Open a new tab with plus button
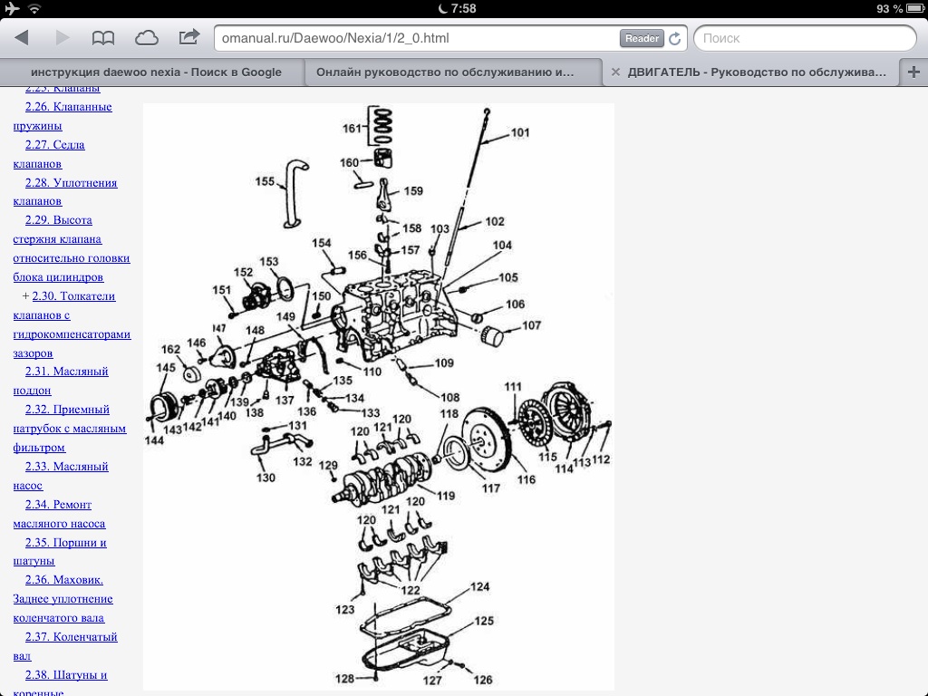Image resolution: width=928 pixels, height=696 pixels. pos(913,72)
